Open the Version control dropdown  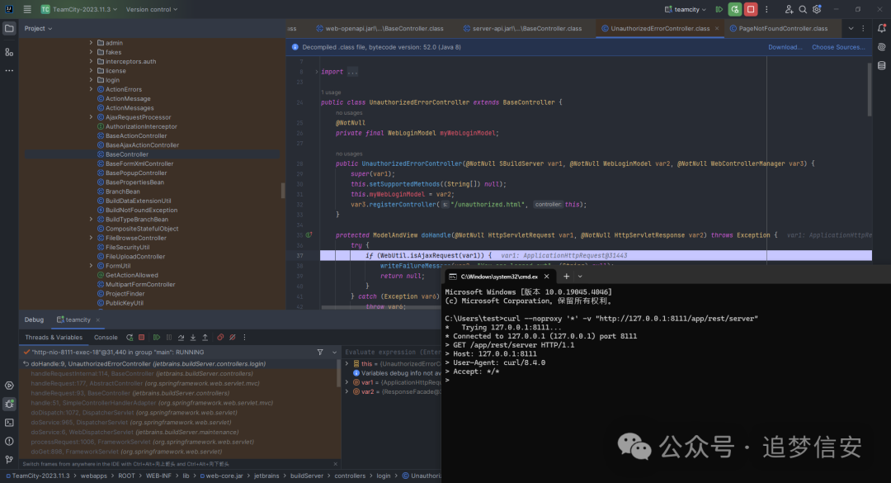coord(152,9)
